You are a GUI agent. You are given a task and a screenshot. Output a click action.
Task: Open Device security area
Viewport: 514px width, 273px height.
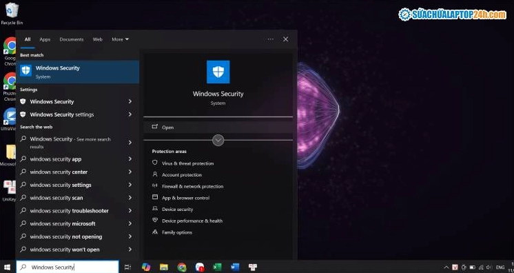(x=177, y=210)
